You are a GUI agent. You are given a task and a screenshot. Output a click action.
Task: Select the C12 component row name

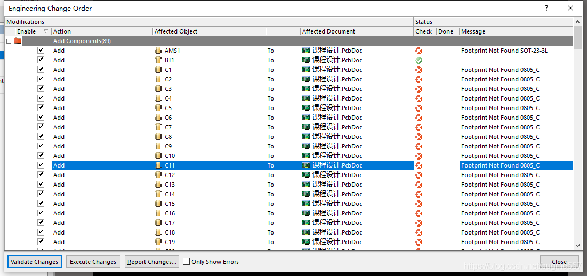(170, 175)
